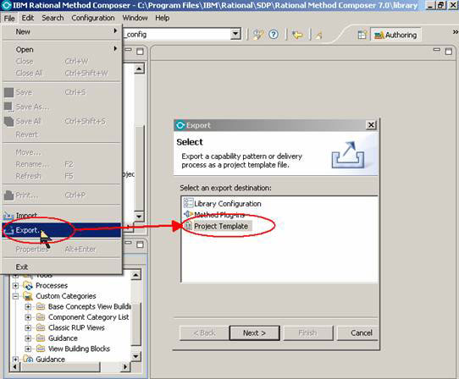The width and height of the screenshot is (459, 379).
Task: Open the Configuration menu
Action: [93, 18]
